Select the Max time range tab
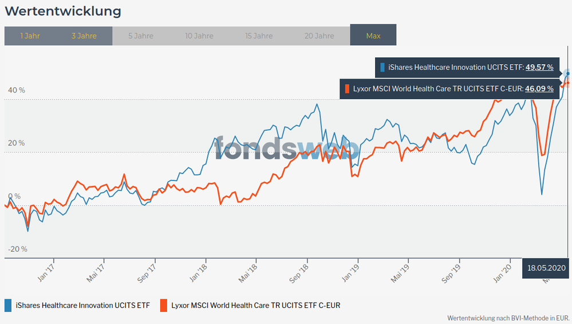The image size is (572, 324). point(373,36)
